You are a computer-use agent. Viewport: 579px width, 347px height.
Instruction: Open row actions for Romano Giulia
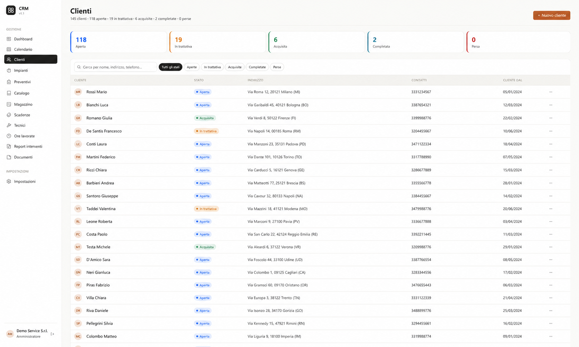[x=551, y=118]
